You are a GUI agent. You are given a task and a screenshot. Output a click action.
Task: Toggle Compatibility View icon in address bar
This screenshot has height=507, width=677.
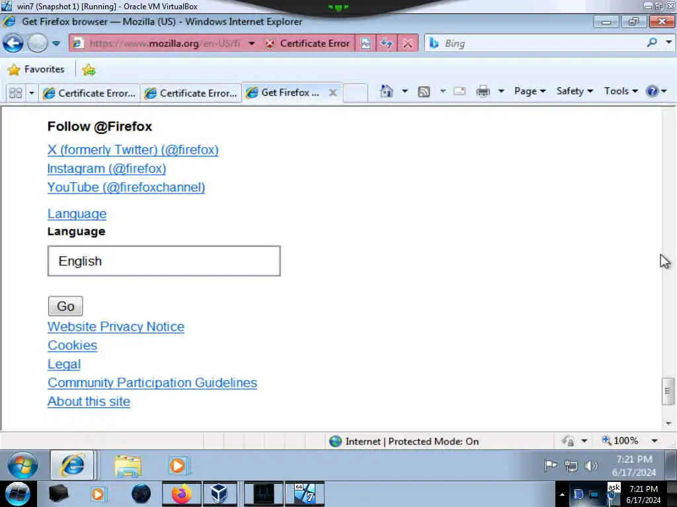[366, 44]
